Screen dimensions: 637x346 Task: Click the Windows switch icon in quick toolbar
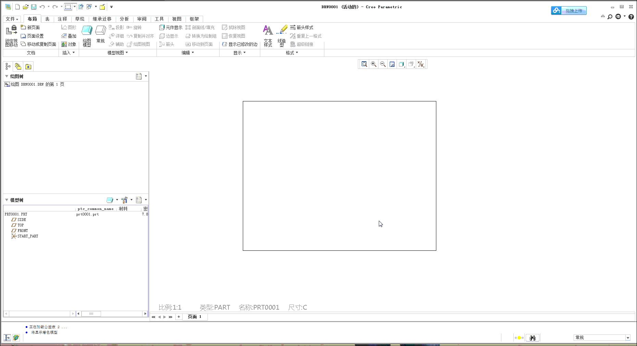[89, 7]
